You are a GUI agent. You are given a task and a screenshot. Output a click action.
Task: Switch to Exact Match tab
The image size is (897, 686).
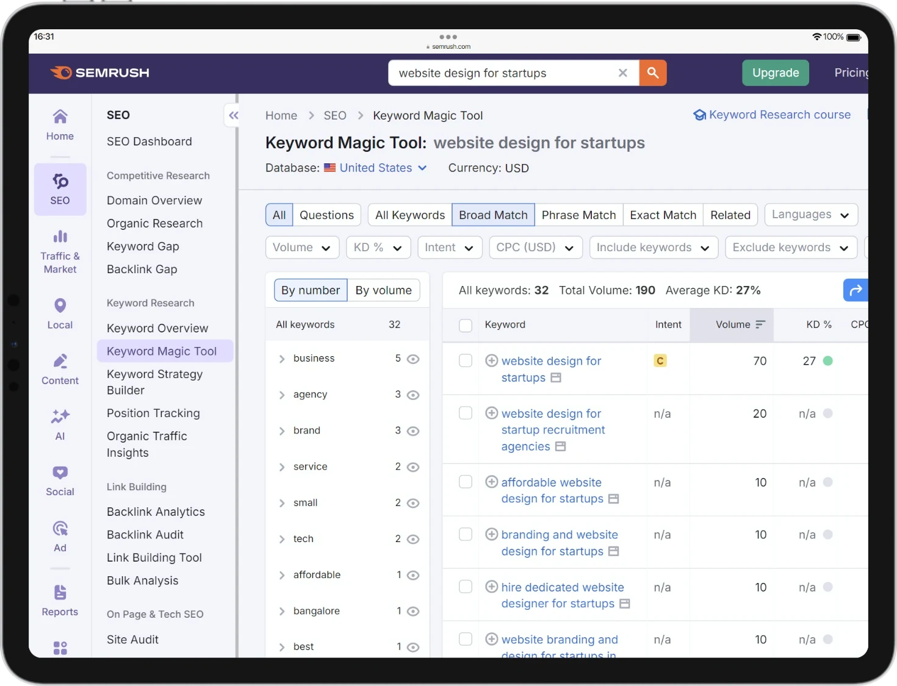663,215
